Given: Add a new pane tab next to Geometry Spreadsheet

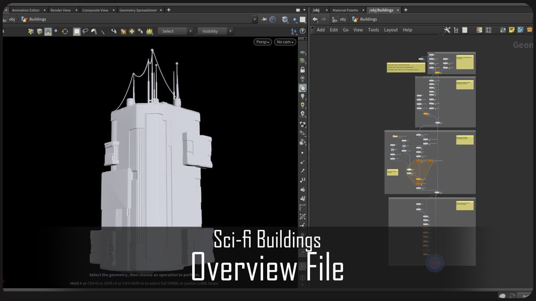Looking at the screenshot, I should [x=169, y=10].
